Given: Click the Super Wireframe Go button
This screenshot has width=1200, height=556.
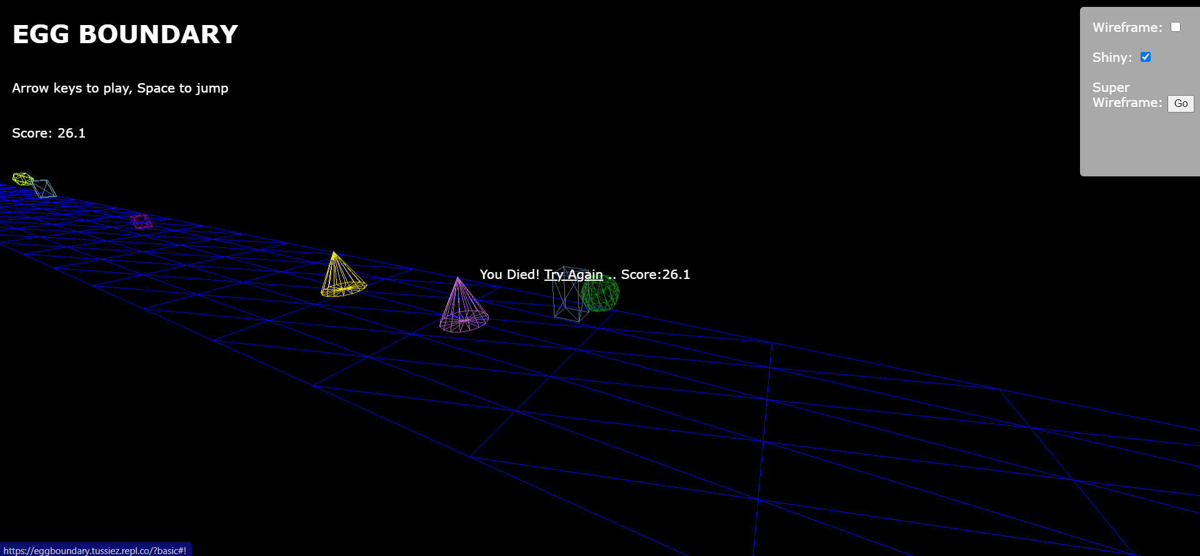Looking at the screenshot, I should (1181, 104).
